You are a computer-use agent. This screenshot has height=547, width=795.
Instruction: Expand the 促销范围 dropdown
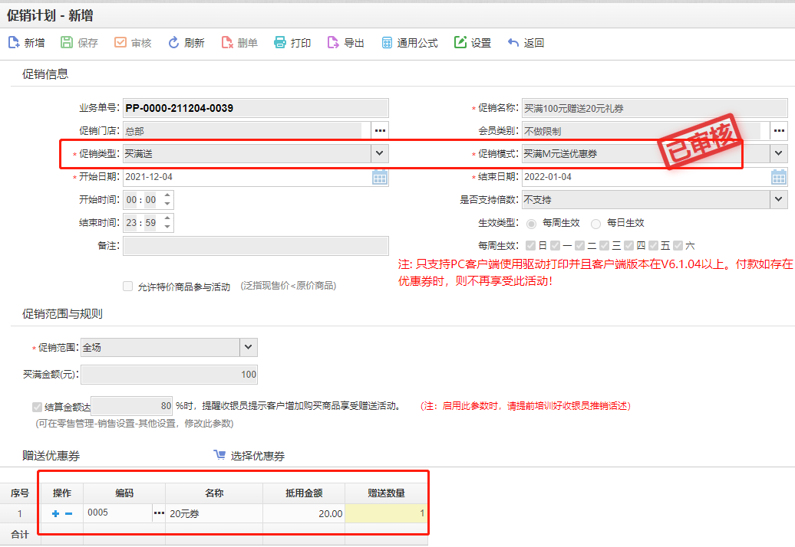pos(248,348)
